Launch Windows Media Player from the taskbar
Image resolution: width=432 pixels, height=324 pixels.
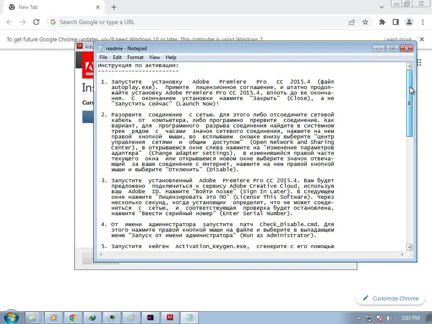[x=54, y=318]
